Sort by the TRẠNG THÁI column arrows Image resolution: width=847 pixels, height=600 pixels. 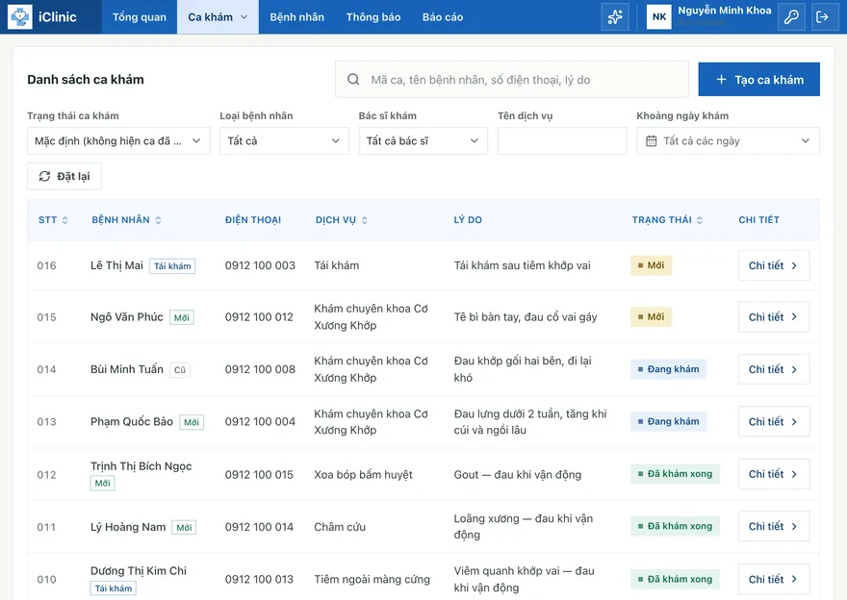(x=700, y=220)
